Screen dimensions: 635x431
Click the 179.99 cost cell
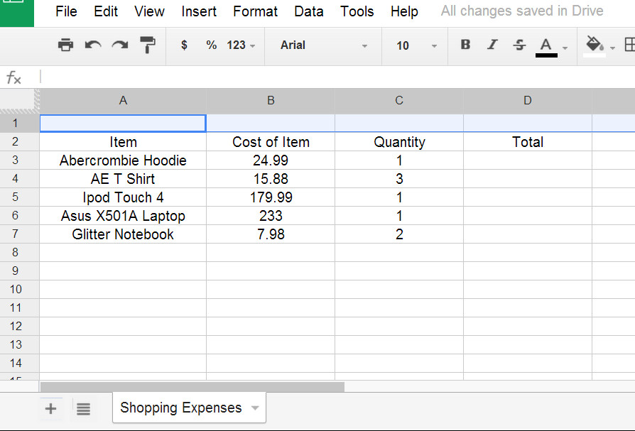click(x=271, y=197)
